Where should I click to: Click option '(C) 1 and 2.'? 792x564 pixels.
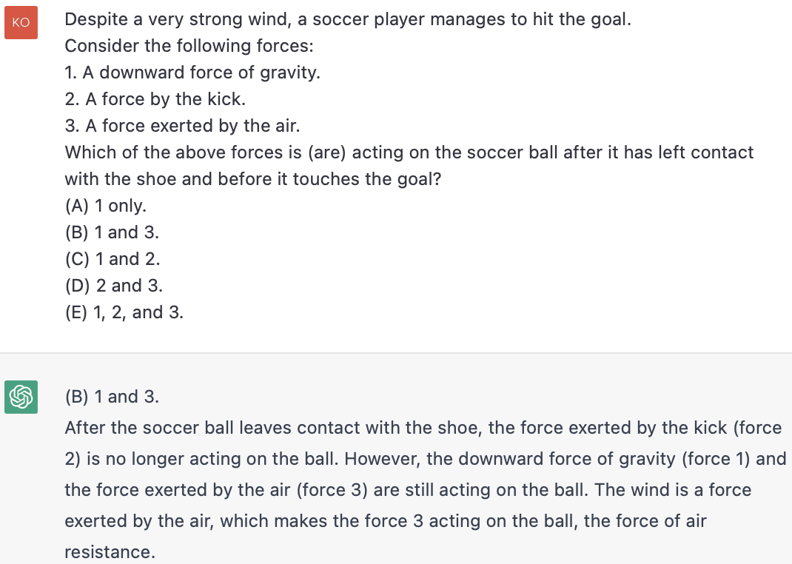113,259
